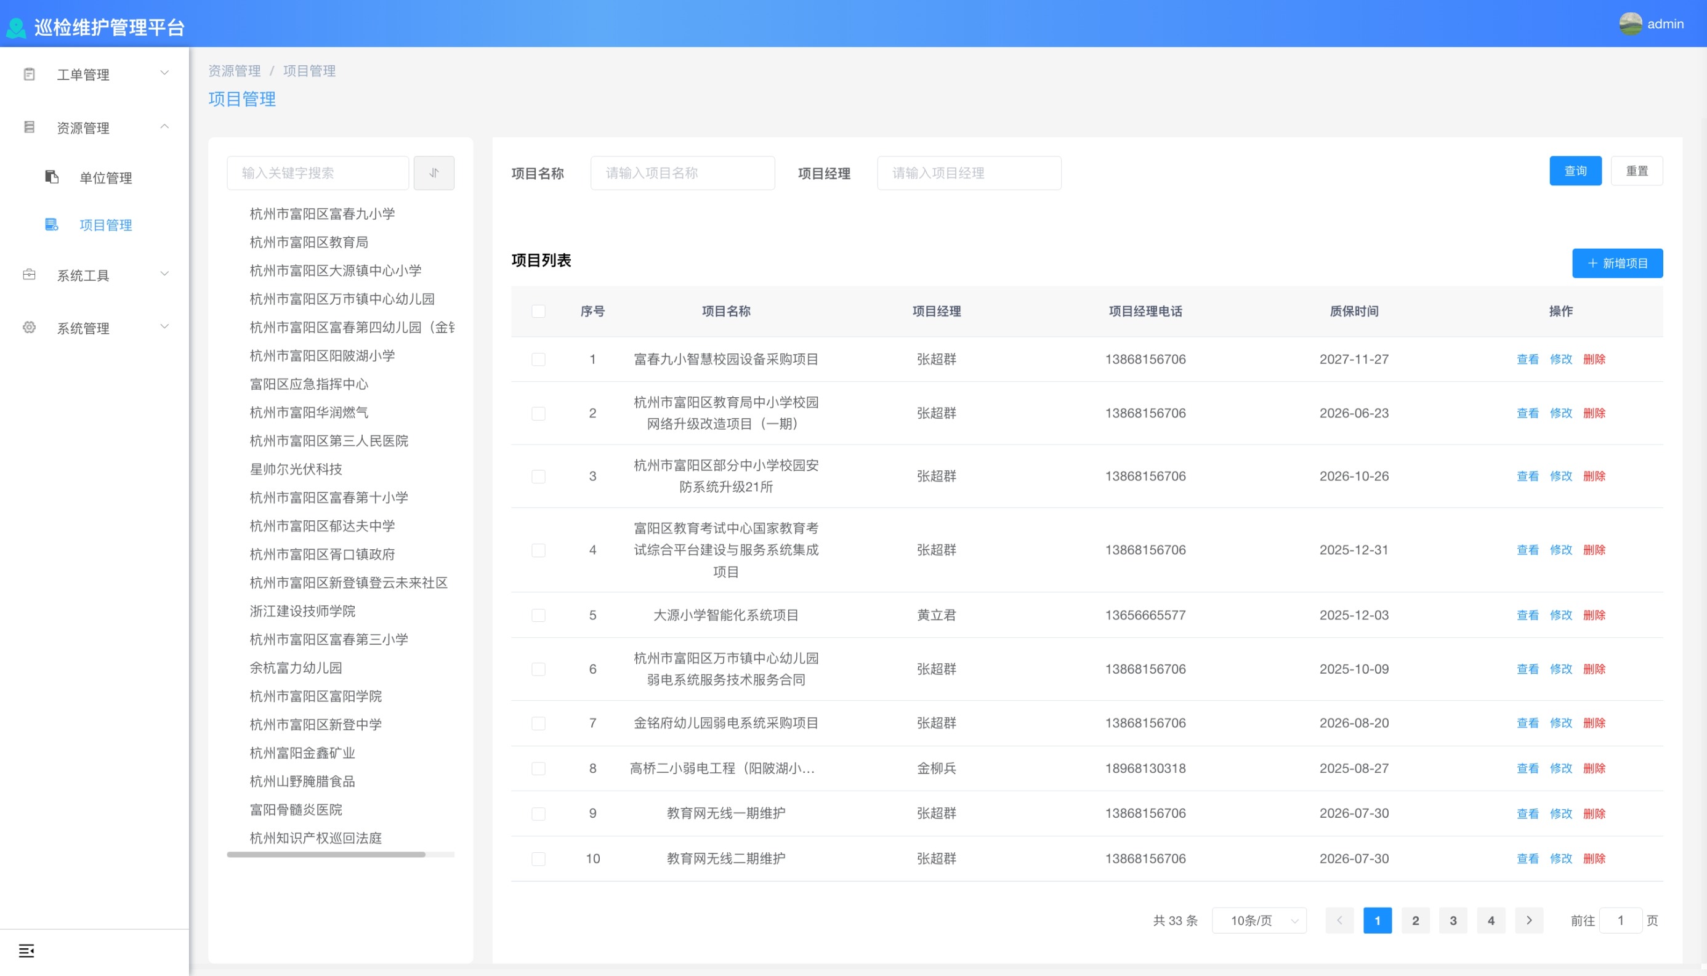The width and height of the screenshot is (1707, 976).
Task: Click the 查询 search button
Action: coord(1575,171)
